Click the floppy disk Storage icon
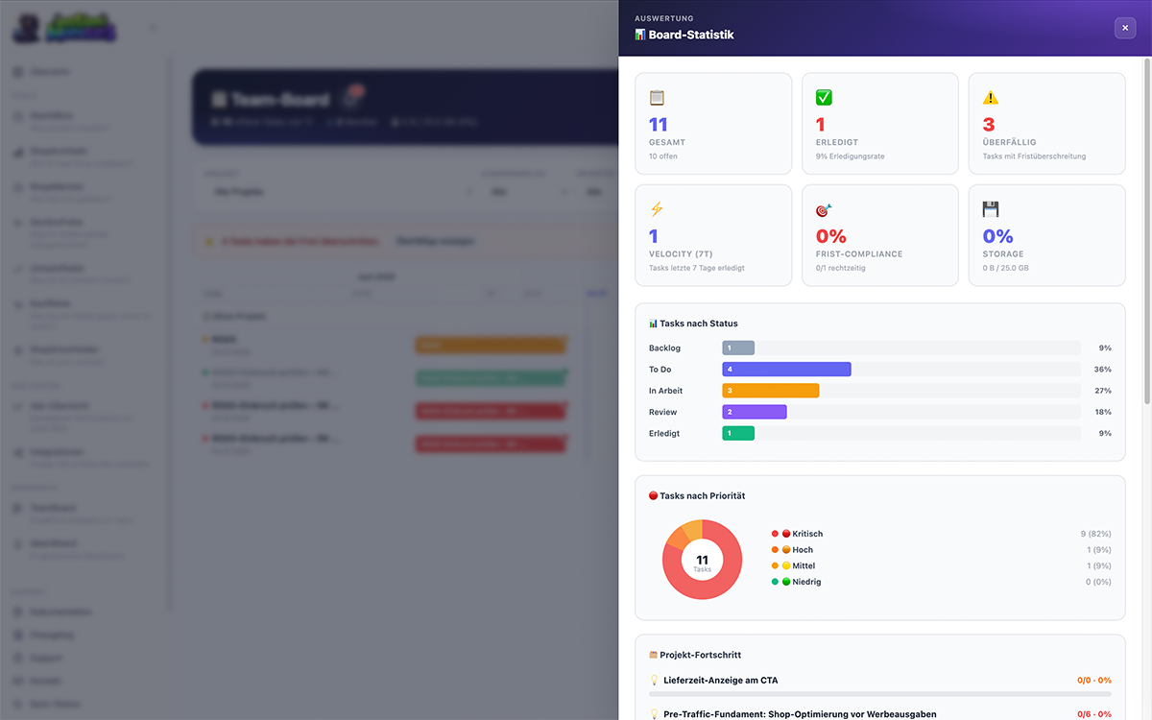 pyautogui.click(x=991, y=209)
